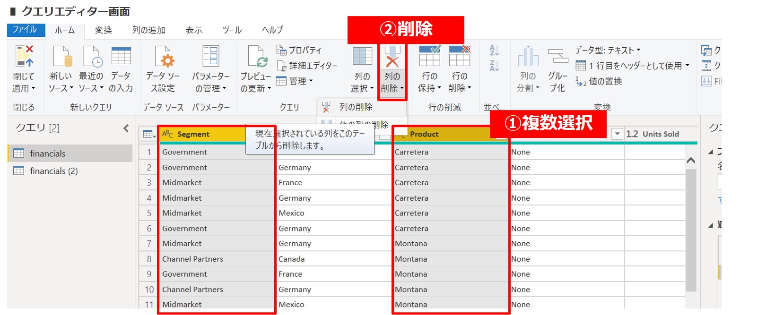
Task: Collapse the Queries pane with chevron
Action: click(126, 128)
